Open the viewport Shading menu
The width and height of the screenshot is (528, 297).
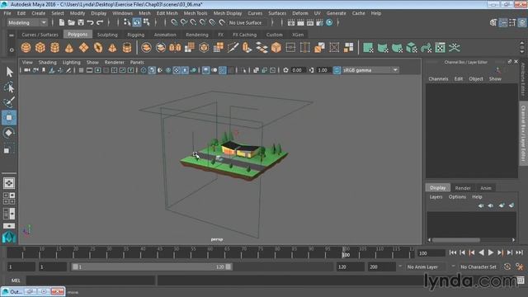(48, 63)
